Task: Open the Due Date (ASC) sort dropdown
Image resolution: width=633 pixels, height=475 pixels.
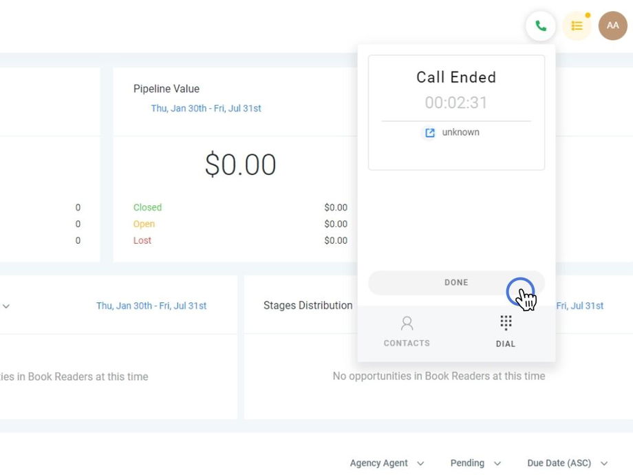Action: (568, 463)
